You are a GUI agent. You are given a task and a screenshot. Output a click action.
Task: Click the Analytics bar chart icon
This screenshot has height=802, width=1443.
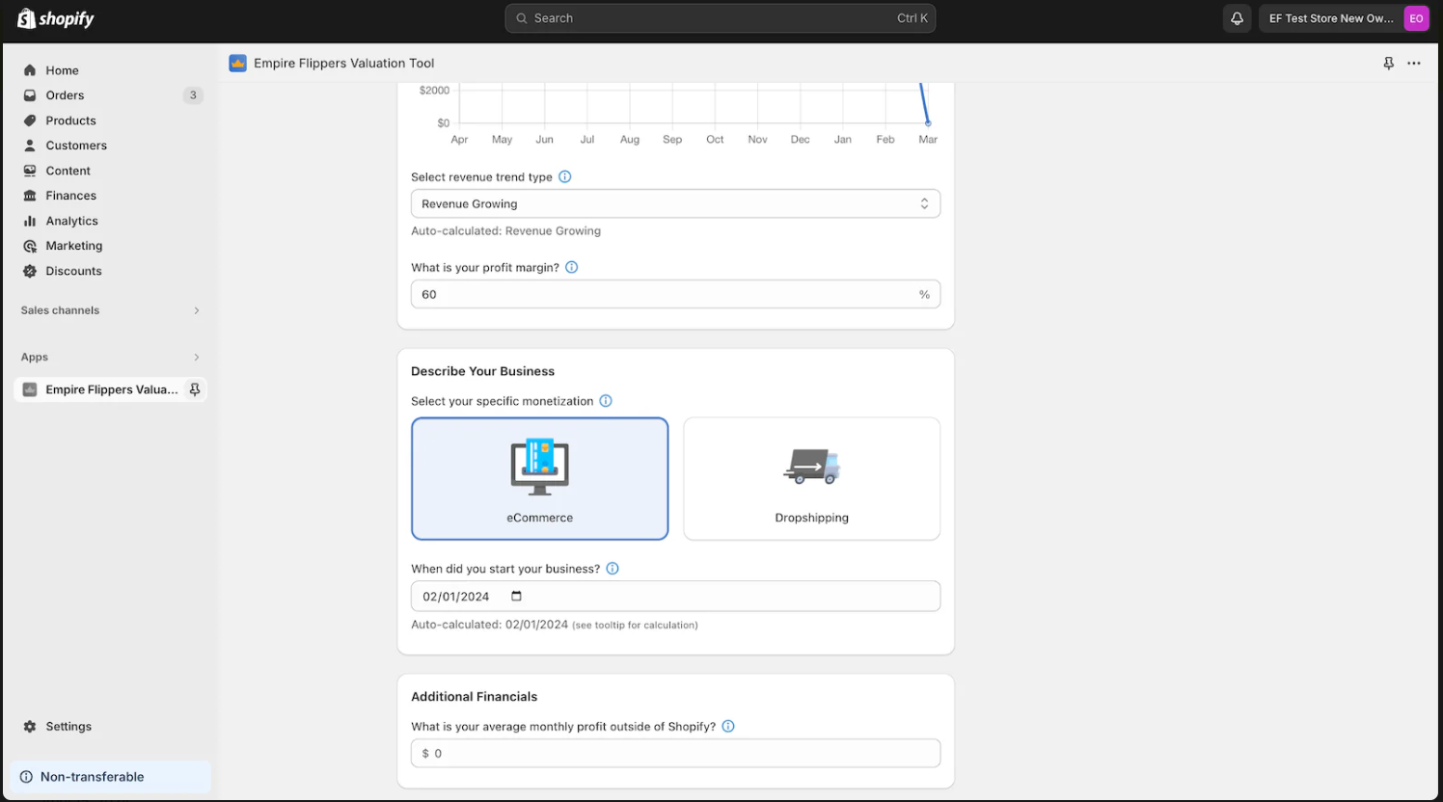tap(30, 221)
